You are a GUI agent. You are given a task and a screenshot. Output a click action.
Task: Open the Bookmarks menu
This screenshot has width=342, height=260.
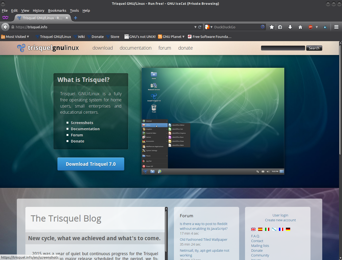[x=57, y=10]
